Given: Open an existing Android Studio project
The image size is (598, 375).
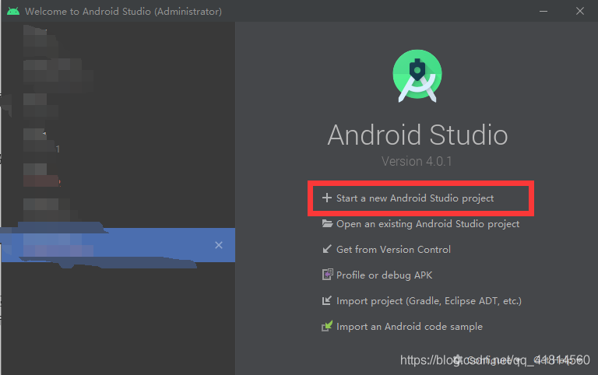Looking at the screenshot, I should click(427, 224).
